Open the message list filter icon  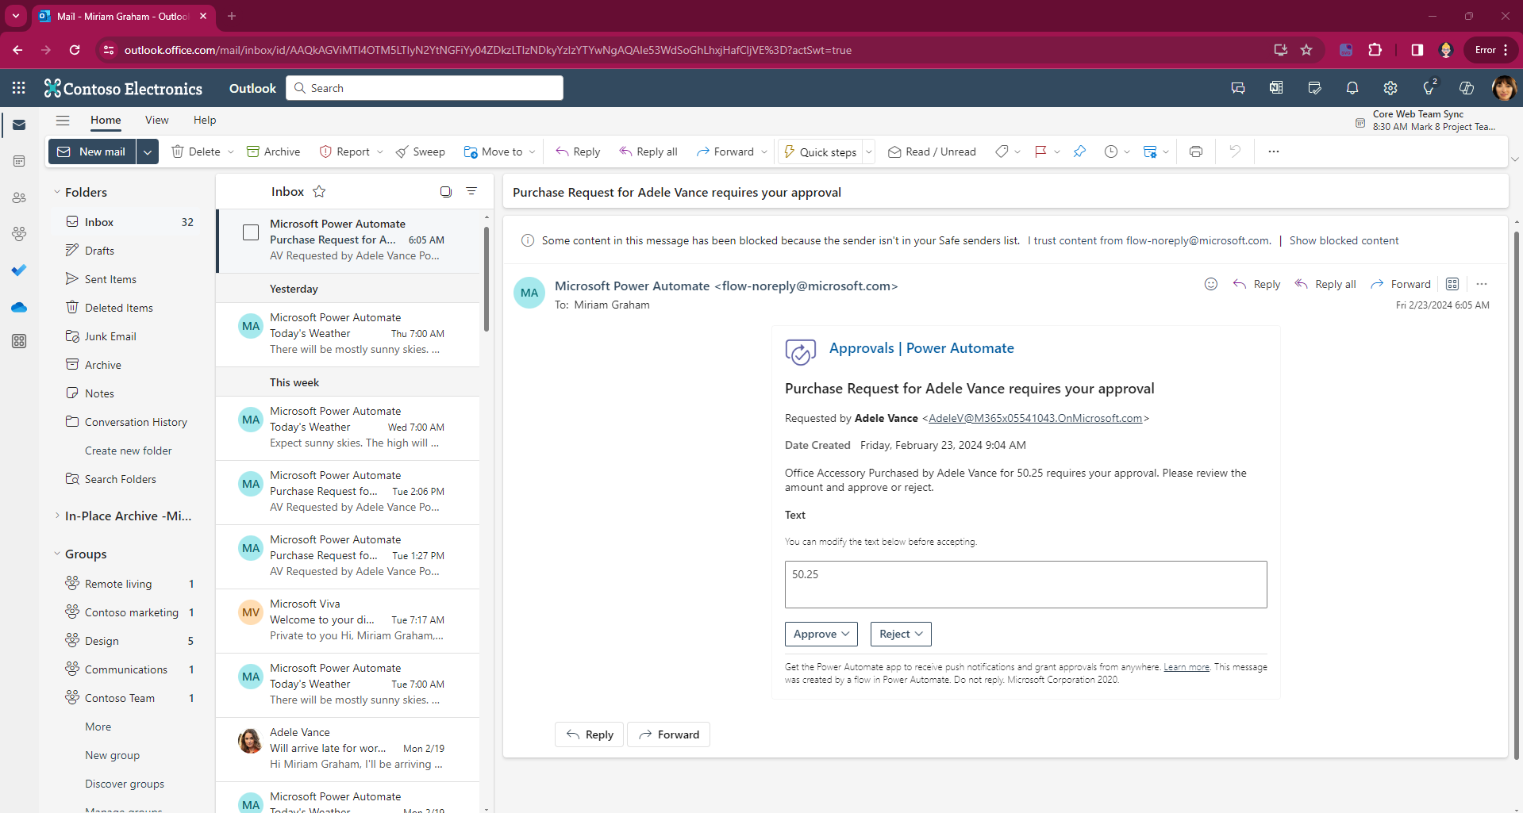471,191
